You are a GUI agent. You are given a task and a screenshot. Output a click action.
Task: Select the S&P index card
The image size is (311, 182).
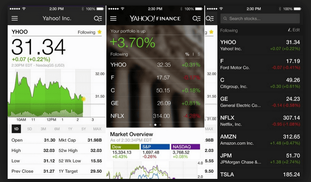[155, 152]
